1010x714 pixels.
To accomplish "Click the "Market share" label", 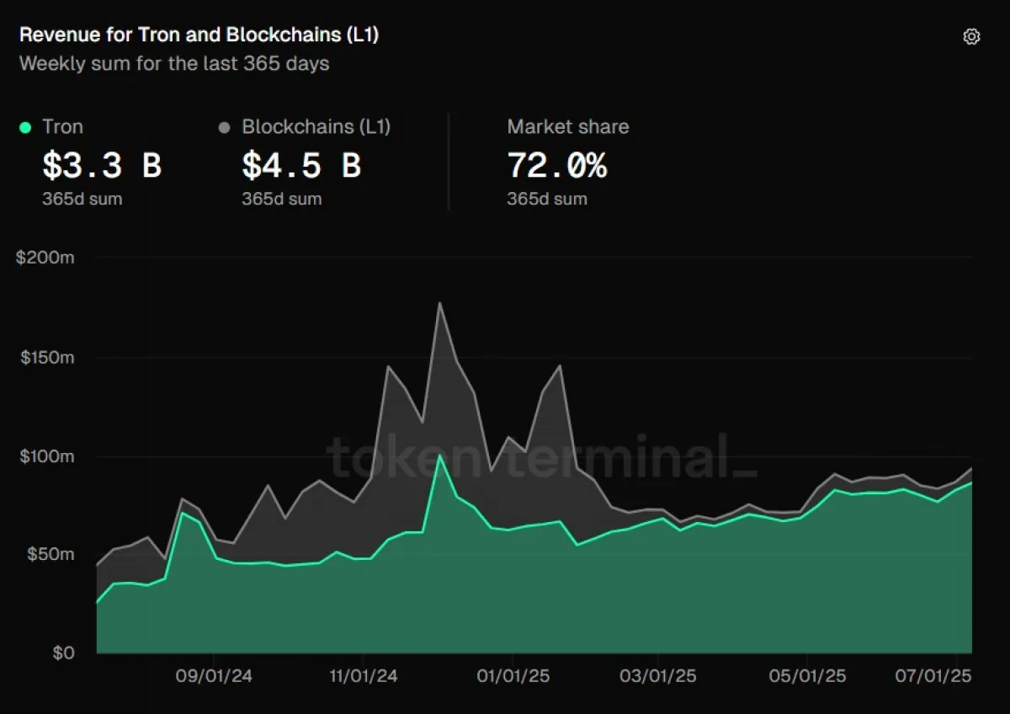I will (x=568, y=127).
